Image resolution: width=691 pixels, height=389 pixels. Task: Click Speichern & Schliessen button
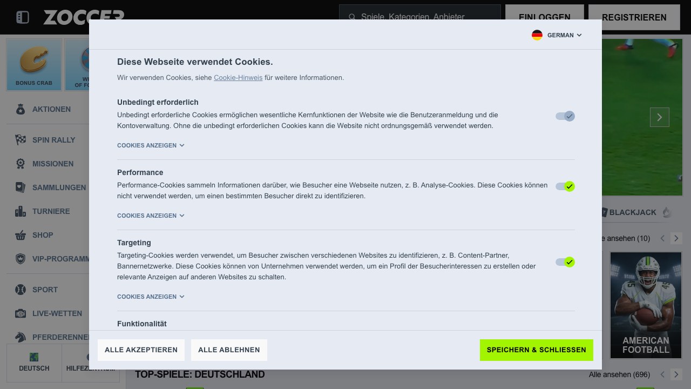537,350
